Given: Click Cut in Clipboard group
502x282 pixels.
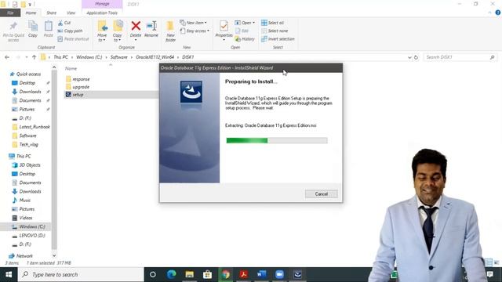Looking at the screenshot, I should point(64,23).
